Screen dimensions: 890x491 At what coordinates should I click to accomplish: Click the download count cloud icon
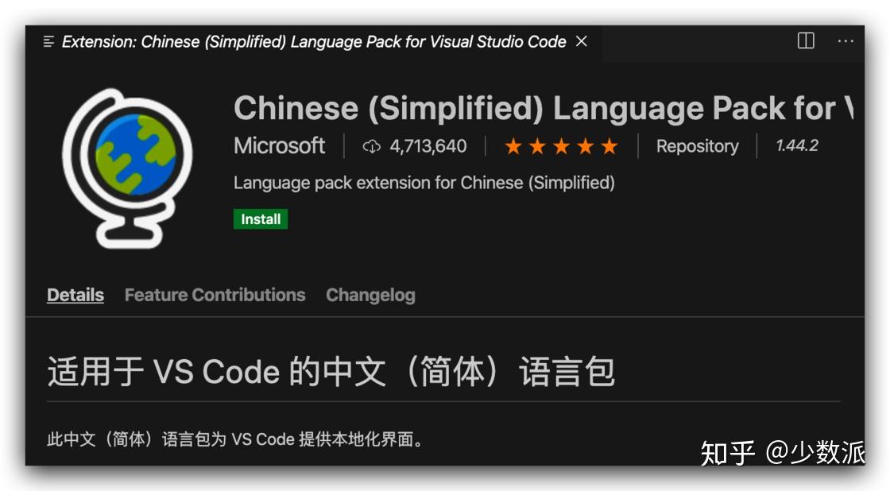pos(370,146)
